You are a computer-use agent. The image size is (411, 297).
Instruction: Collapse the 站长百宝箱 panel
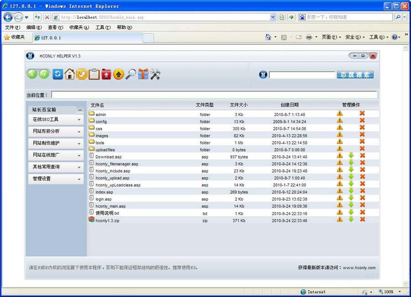[80, 110]
